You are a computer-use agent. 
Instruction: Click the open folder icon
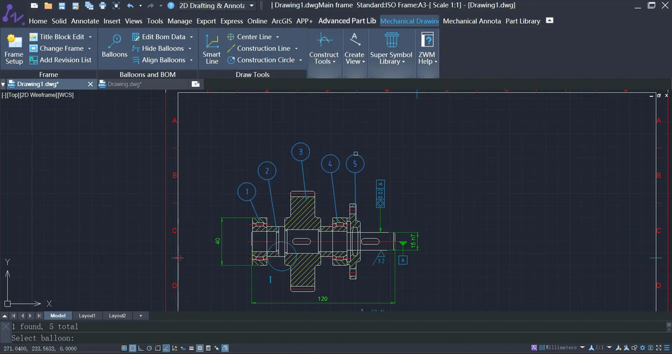click(48, 5)
